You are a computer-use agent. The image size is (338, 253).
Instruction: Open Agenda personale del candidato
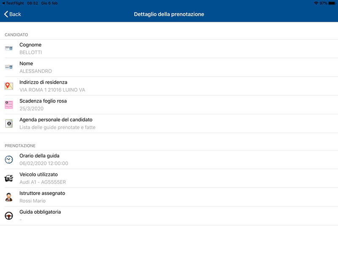tap(169, 123)
